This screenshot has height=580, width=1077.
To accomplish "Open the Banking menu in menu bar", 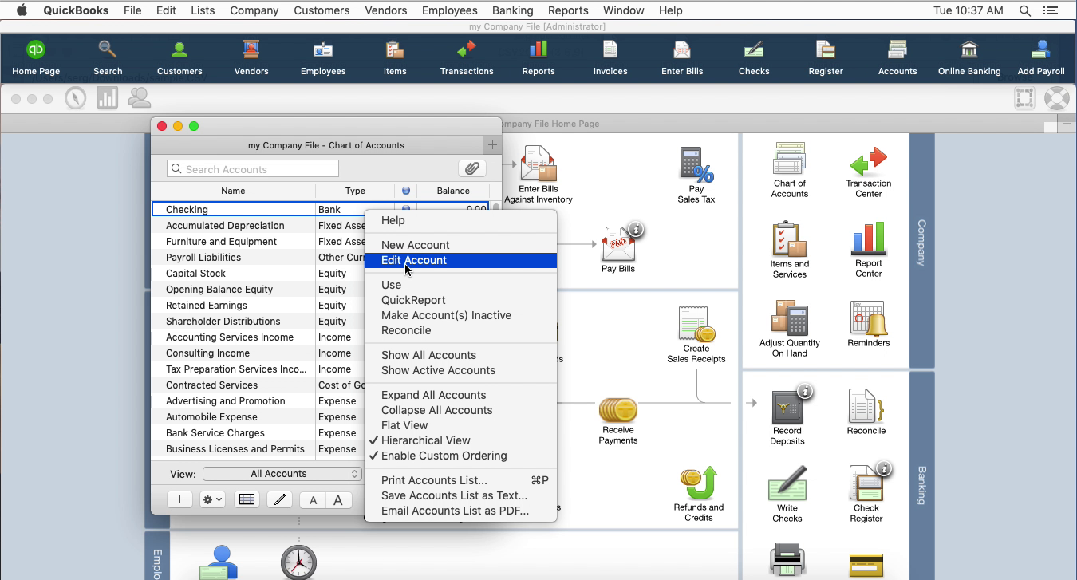I will coord(512,10).
